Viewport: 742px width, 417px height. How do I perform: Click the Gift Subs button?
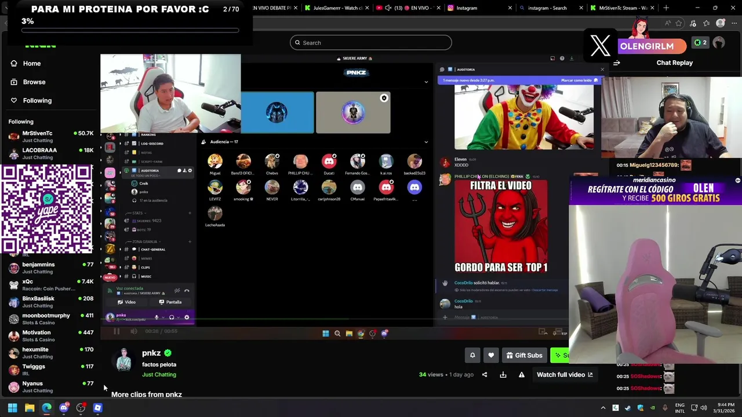(x=524, y=355)
